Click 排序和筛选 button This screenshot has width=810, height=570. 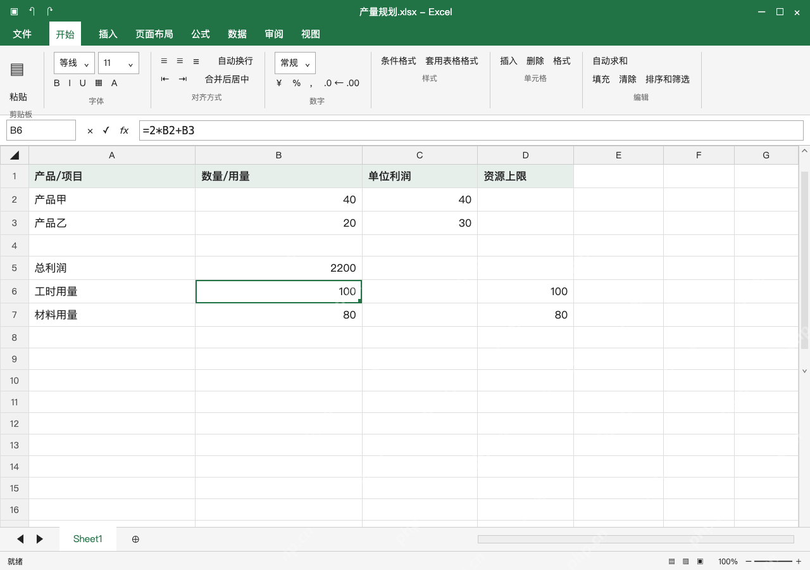[x=668, y=79]
